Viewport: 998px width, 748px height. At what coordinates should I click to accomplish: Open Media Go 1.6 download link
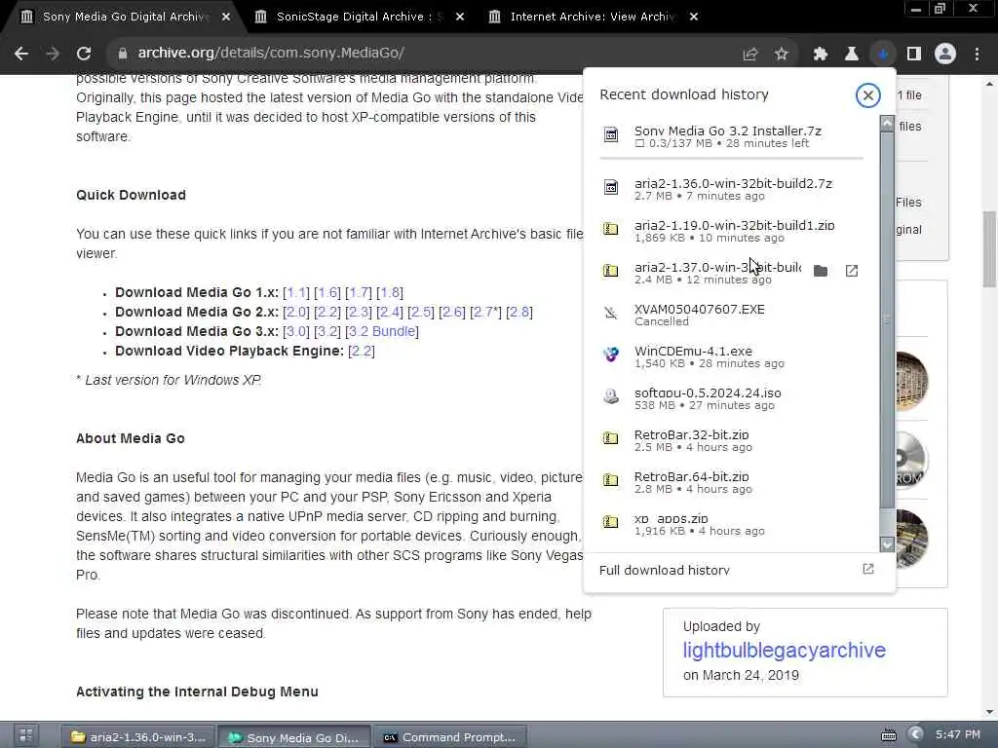(x=327, y=292)
